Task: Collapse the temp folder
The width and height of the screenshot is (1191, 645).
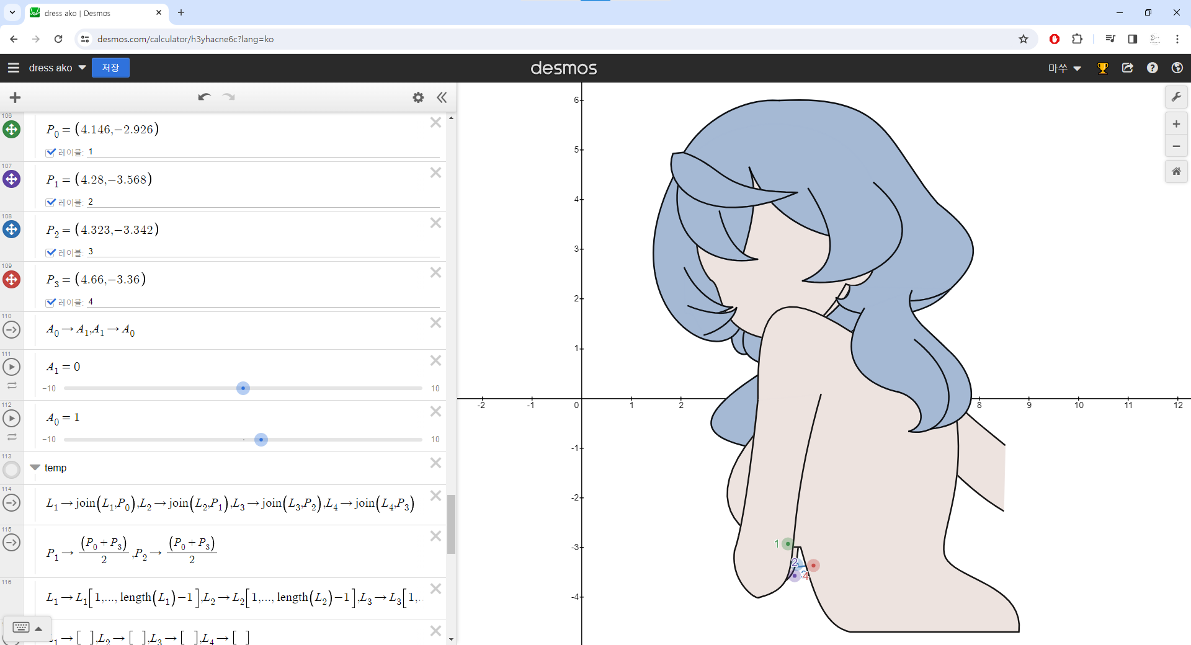Action: (35, 468)
